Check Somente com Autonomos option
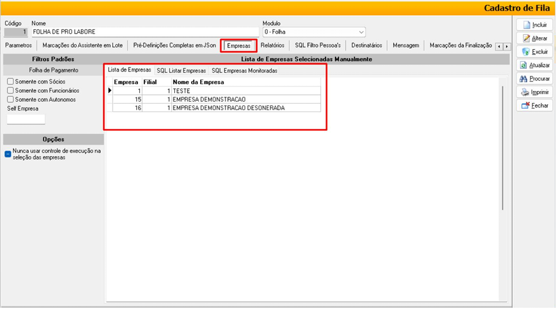This screenshot has height=309, width=556. 11,100
